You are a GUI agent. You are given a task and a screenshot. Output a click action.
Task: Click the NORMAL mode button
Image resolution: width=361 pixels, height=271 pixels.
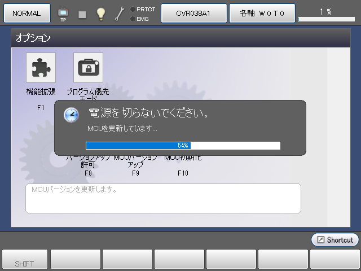[x=27, y=13]
